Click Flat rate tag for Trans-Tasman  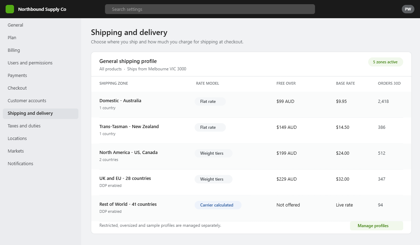(210, 127)
